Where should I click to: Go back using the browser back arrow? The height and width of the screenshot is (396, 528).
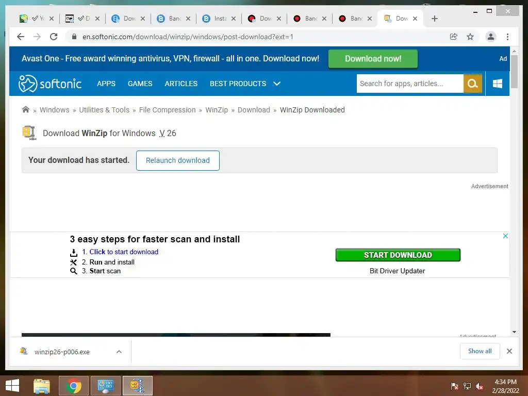coord(21,37)
